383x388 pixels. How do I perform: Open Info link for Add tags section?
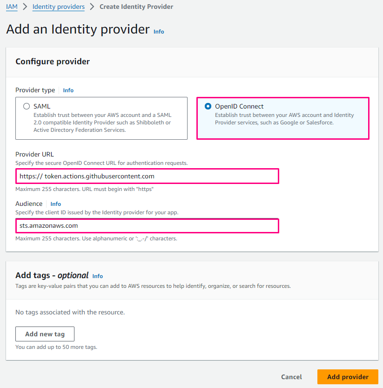[x=98, y=276]
